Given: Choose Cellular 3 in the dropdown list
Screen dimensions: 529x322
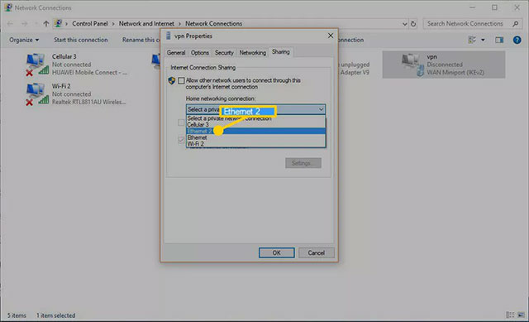Looking at the screenshot, I should pyautogui.click(x=255, y=125).
